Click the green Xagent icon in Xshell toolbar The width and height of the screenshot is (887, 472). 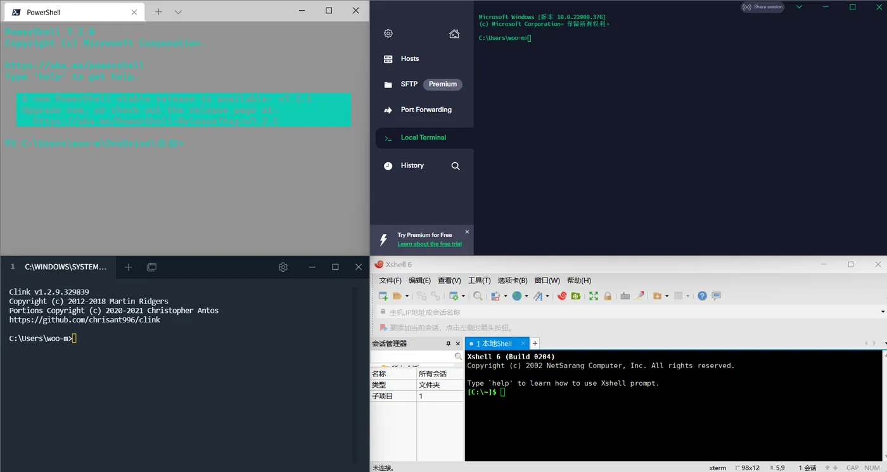click(576, 296)
